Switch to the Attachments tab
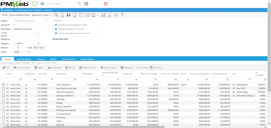The image size is (271, 128). click(x=69, y=59)
